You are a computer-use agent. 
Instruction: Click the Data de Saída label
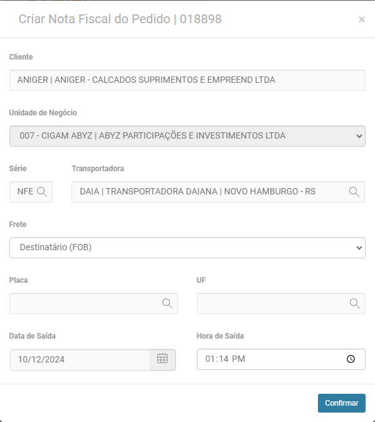pyautogui.click(x=33, y=336)
